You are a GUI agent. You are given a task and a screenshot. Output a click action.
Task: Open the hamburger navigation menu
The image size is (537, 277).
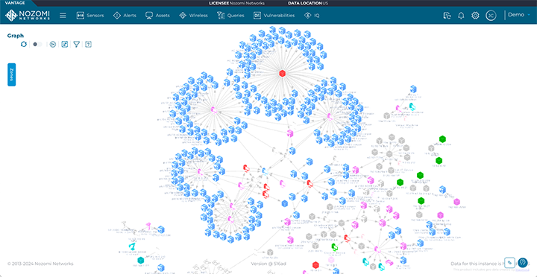coord(63,16)
